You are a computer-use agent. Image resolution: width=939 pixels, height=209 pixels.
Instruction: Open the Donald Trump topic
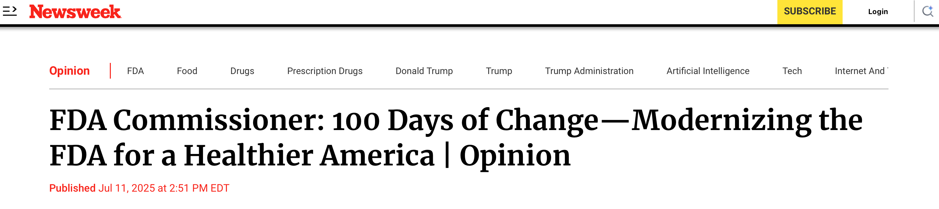pyautogui.click(x=424, y=71)
